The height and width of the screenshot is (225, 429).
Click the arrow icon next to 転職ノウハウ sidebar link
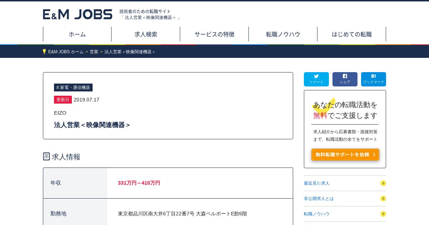pos(383,214)
